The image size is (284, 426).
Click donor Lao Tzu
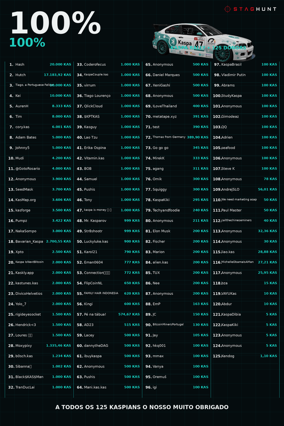point(91,137)
